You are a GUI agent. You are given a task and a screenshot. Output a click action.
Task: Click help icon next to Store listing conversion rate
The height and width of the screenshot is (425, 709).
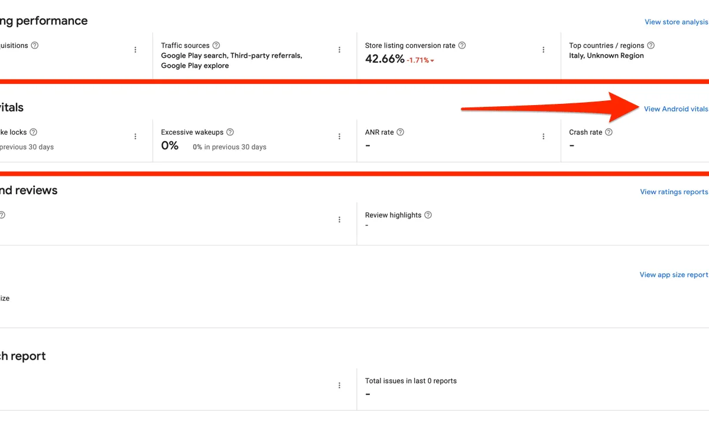pos(462,45)
